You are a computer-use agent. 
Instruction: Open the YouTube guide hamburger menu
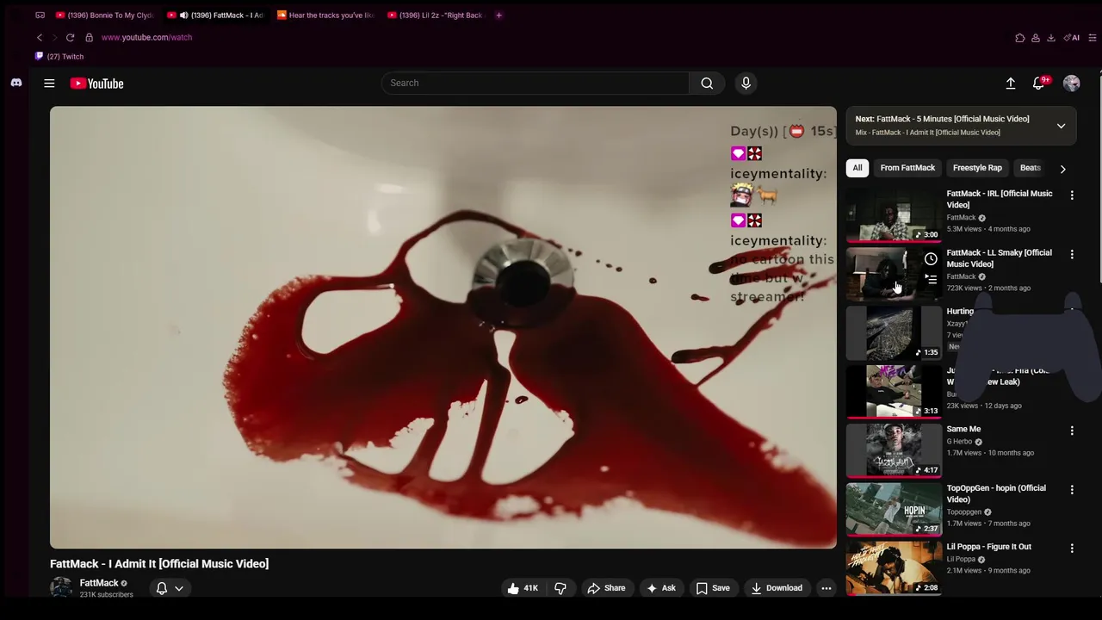(49, 84)
